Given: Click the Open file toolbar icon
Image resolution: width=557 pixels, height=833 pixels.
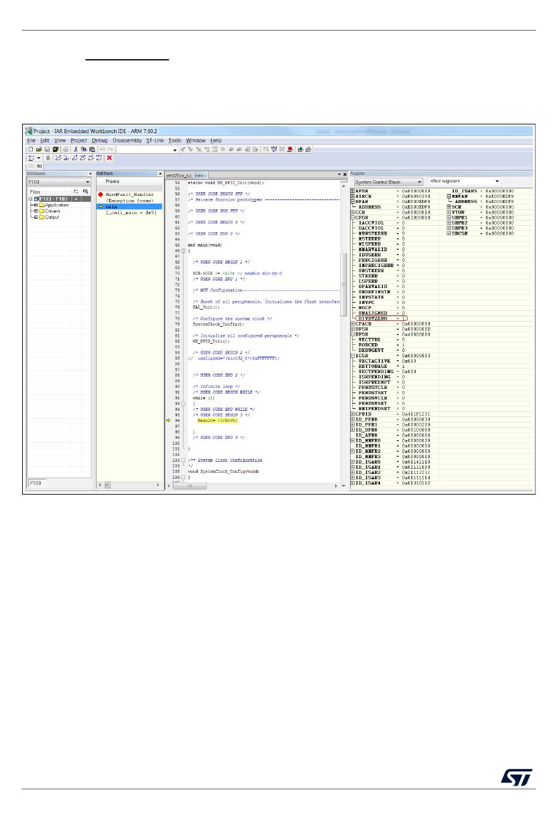Looking at the screenshot, I should 39,150.
